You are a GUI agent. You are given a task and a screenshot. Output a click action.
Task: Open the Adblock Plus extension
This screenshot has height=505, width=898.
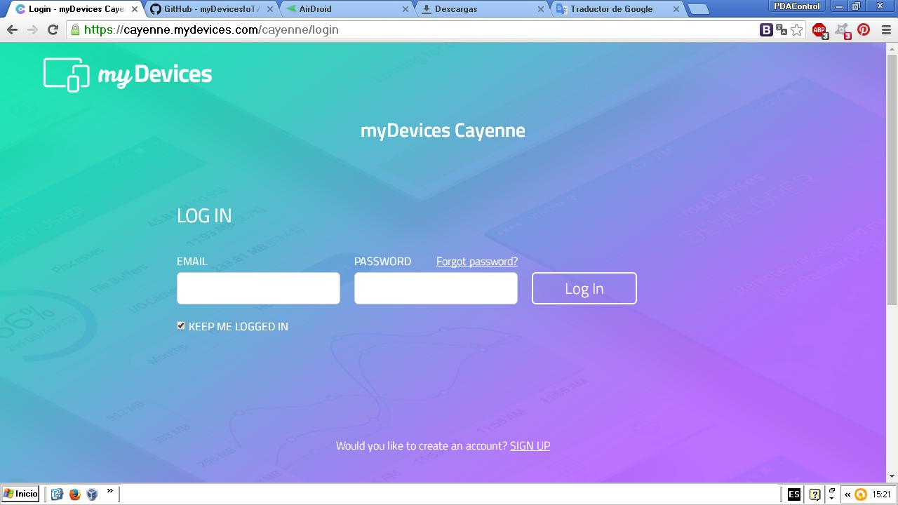click(819, 30)
